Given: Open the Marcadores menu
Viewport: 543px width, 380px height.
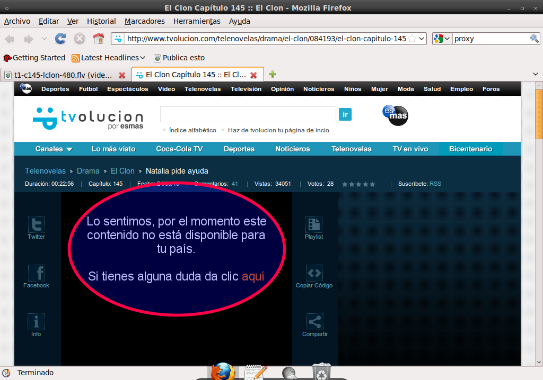Looking at the screenshot, I should click(144, 21).
